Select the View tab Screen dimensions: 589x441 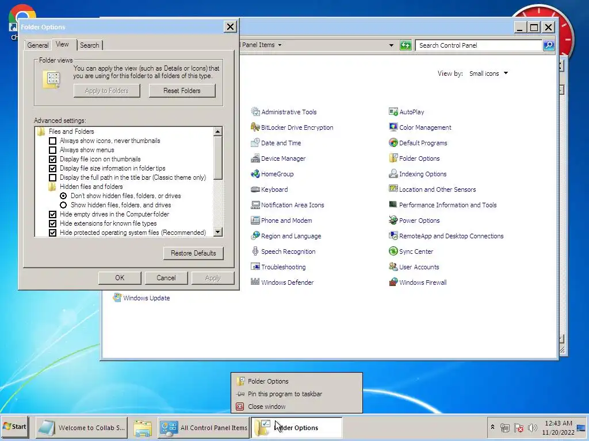(62, 44)
